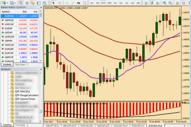
Task: Open the EURUSD,H4 chart tab
Action: (138, 126)
